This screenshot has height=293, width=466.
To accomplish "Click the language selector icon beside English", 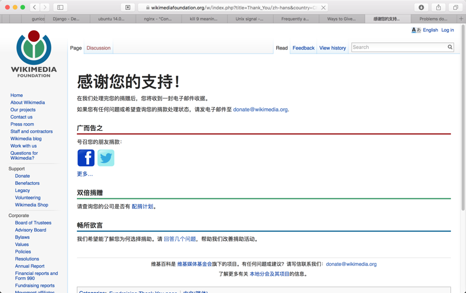I will pyautogui.click(x=416, y=30).
